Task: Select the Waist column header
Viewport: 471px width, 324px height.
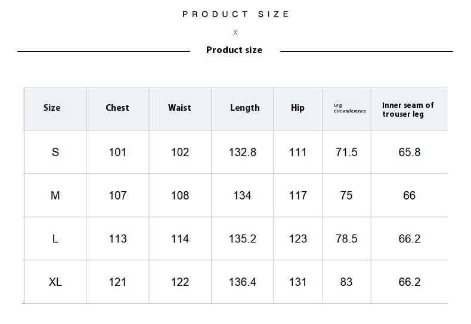Action: point(179,108)
